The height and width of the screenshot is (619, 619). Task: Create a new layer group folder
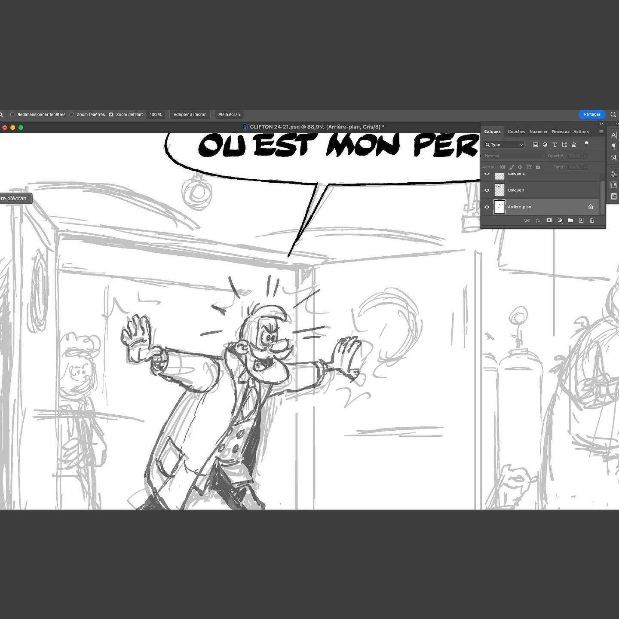pyautogui.click(x=570, y=221)
